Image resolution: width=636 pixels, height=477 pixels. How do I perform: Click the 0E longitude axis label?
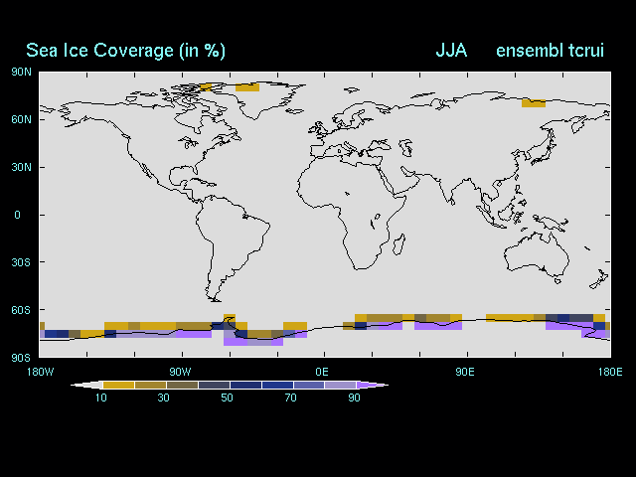point(322,371)
